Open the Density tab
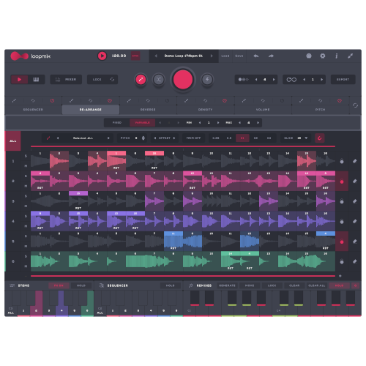 [205, 110]
